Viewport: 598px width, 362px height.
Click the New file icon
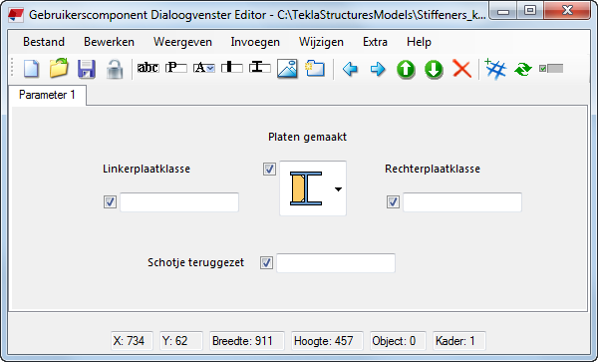[x=31, y=69]
